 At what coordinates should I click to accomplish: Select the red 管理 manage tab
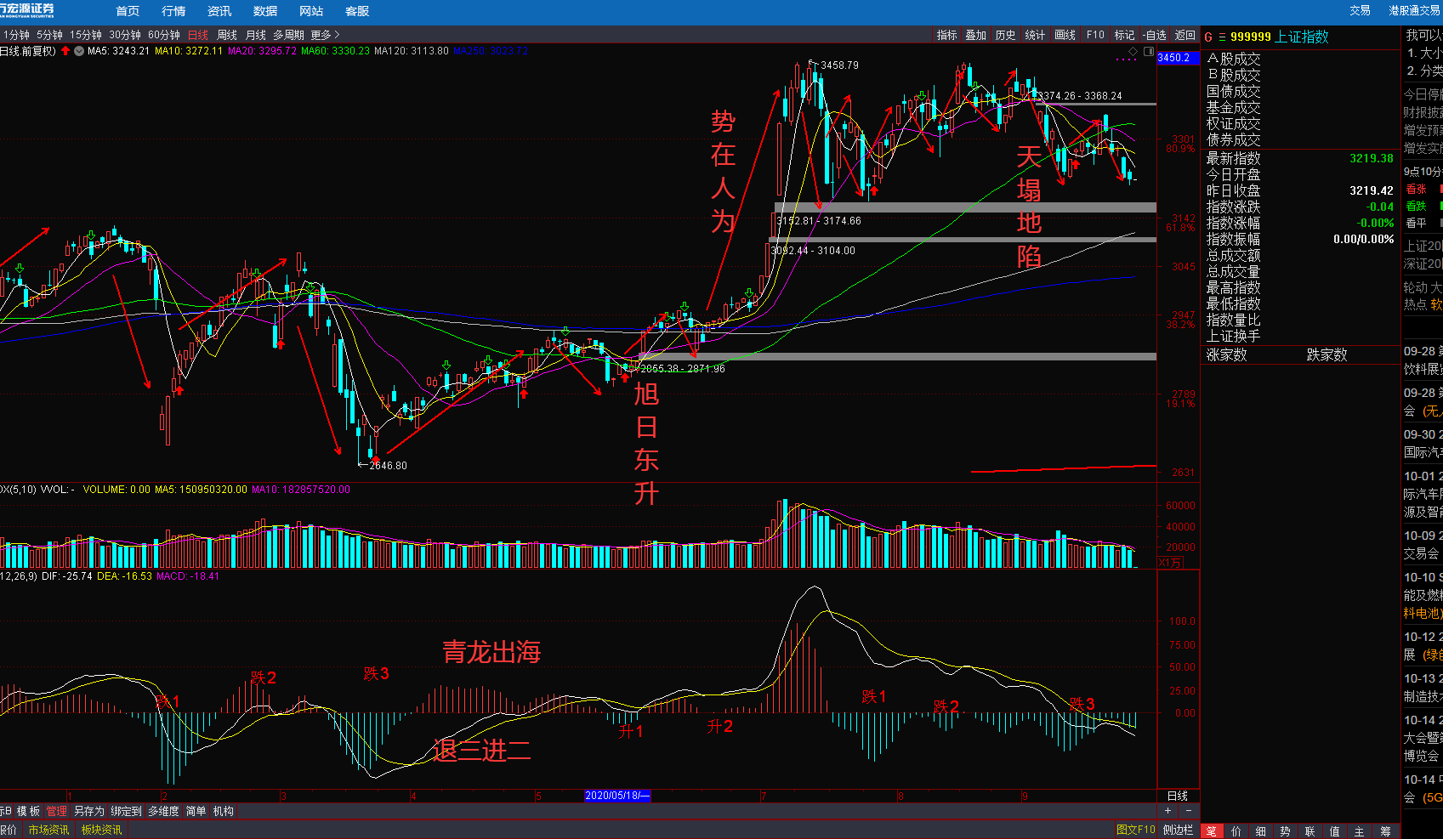click(56, 812)
